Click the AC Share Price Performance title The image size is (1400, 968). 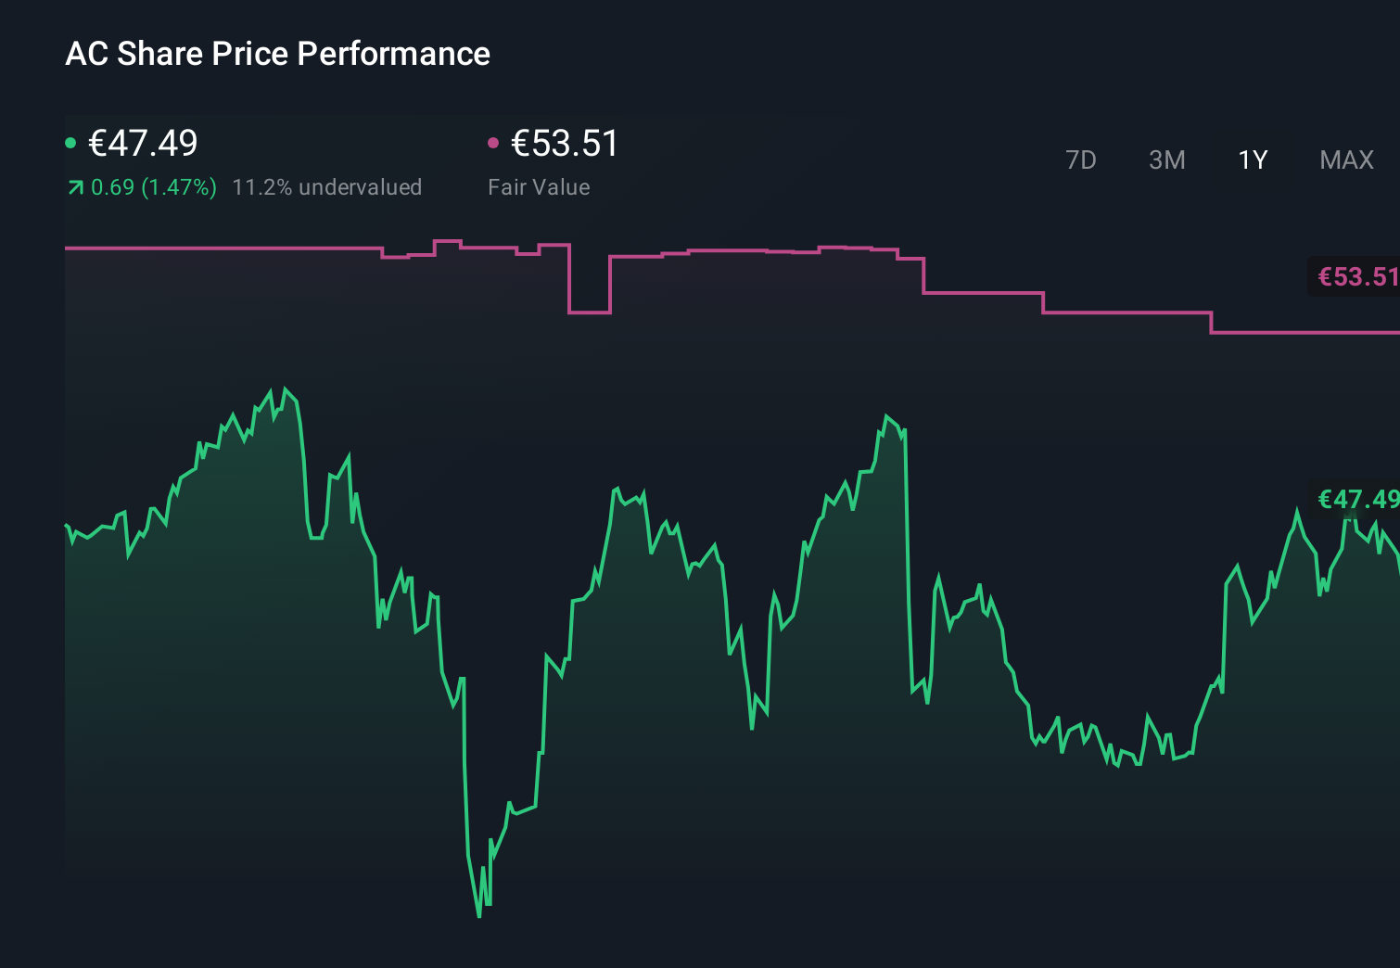click(278, 54)
